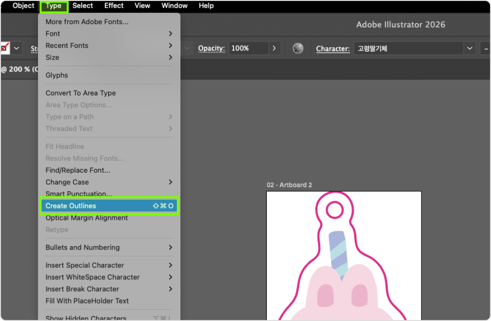Open the Character font family dropdown
This screenshot has width=491, height=321.
pyautogui.click(x=469, y=48)
